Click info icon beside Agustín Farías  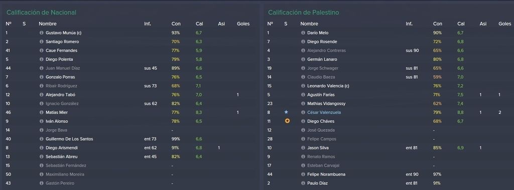pos(303,95)
